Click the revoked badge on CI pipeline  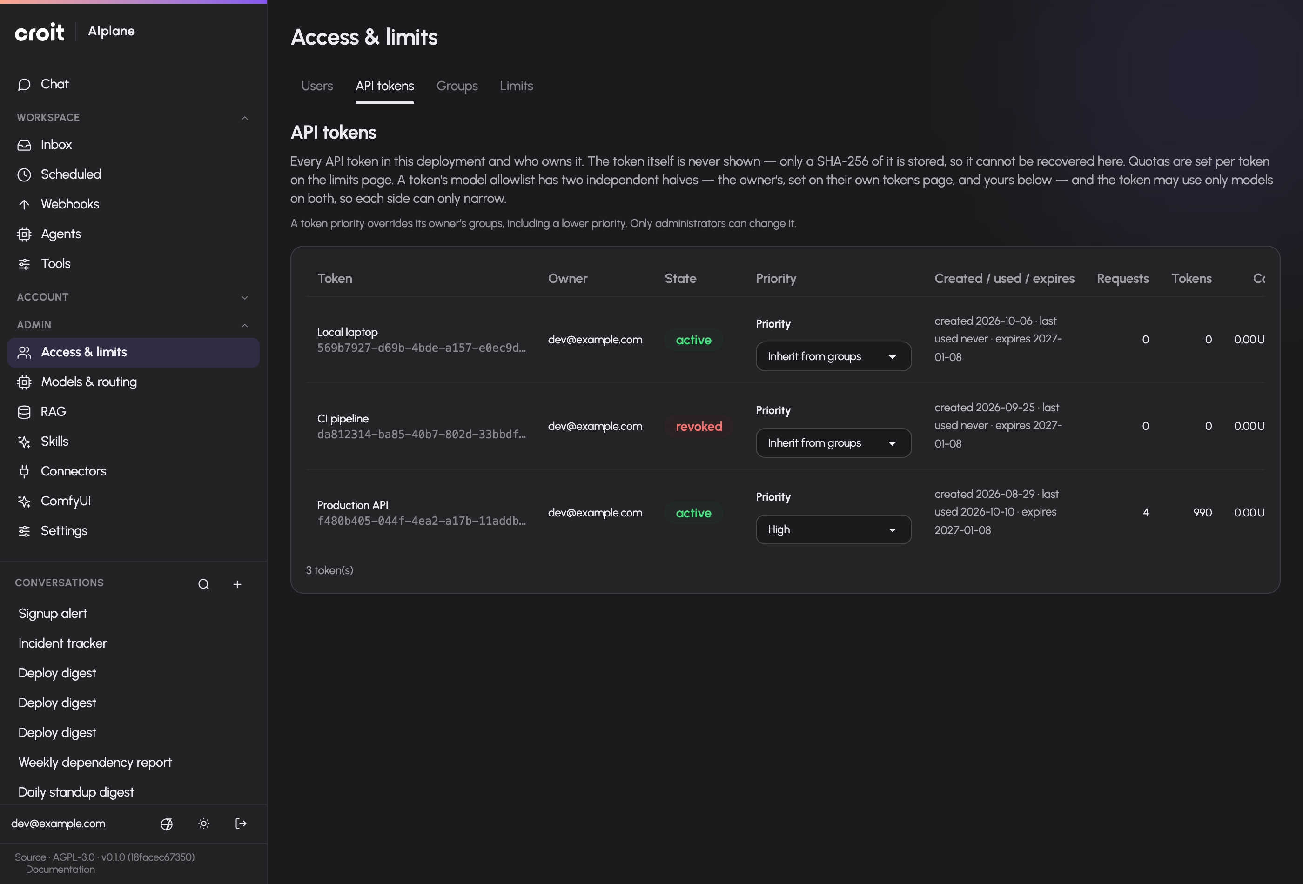699,427
